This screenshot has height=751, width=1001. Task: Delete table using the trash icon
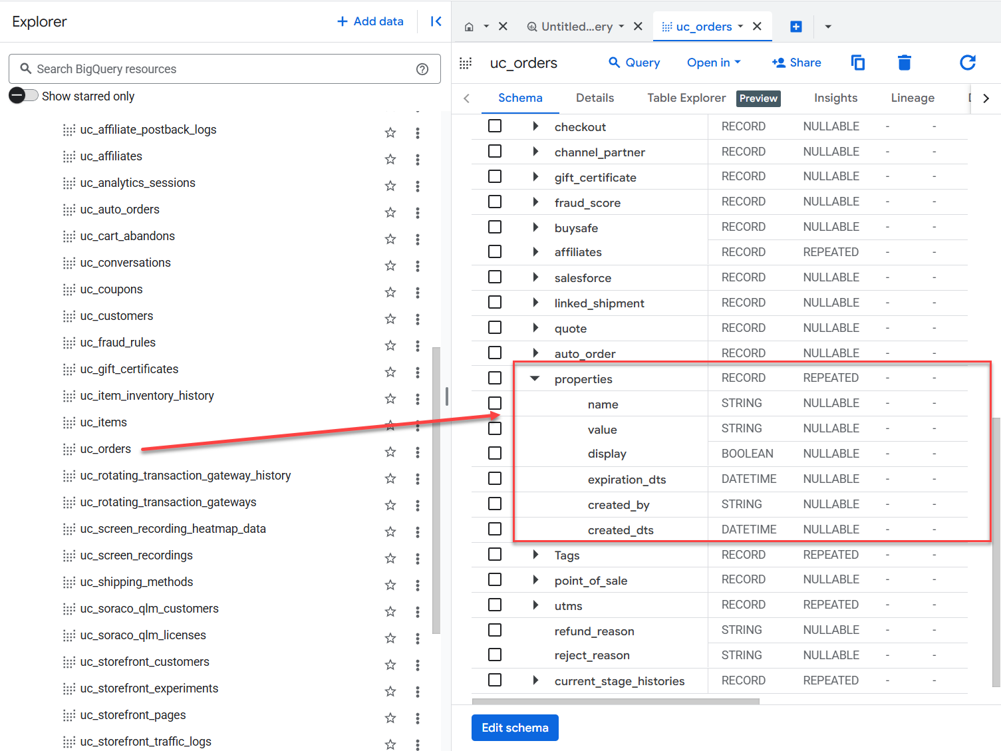coord(904,63)
